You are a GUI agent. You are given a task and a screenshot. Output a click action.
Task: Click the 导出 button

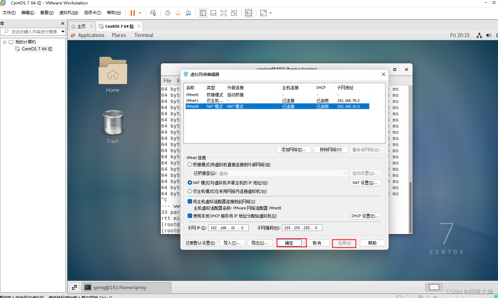(x=260, y=243)
